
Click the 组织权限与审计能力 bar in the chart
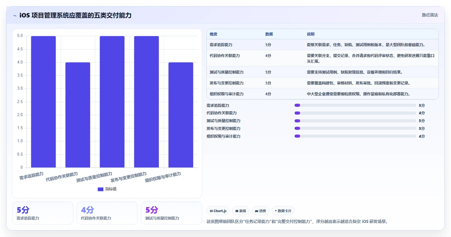181,115
